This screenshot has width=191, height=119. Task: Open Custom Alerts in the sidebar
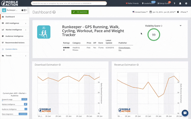12,49
